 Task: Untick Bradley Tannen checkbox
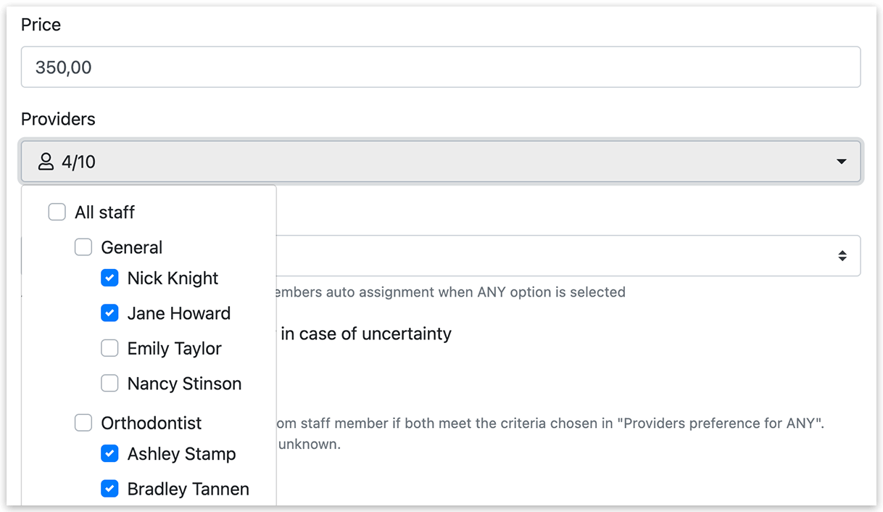[x=109, y=489]
